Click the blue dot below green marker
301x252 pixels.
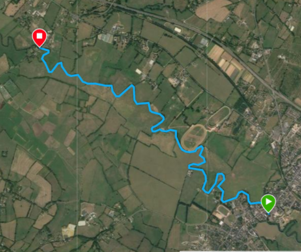click(x=269, y=214)
